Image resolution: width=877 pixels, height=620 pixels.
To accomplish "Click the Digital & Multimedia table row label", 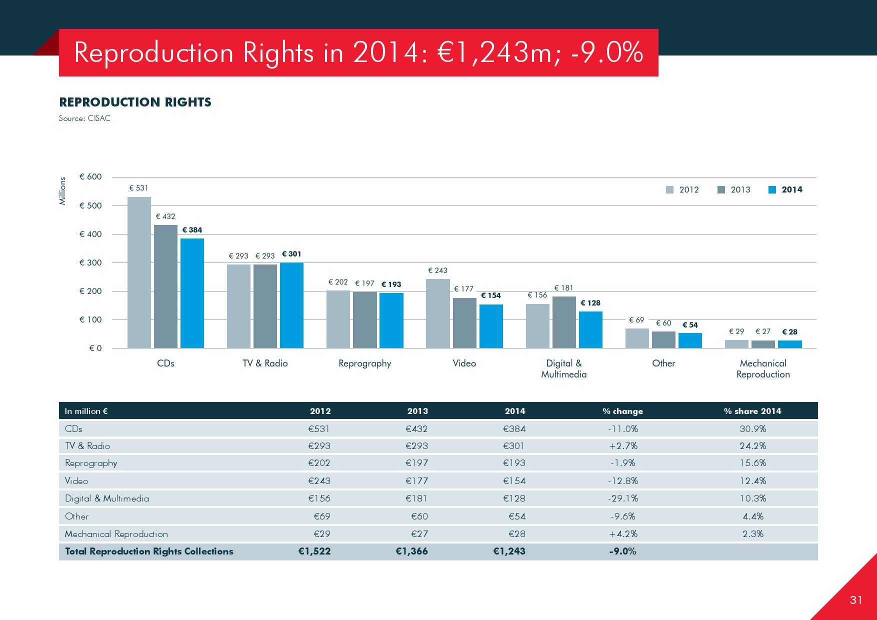I will pyautogui.click(x=107, y=498).
